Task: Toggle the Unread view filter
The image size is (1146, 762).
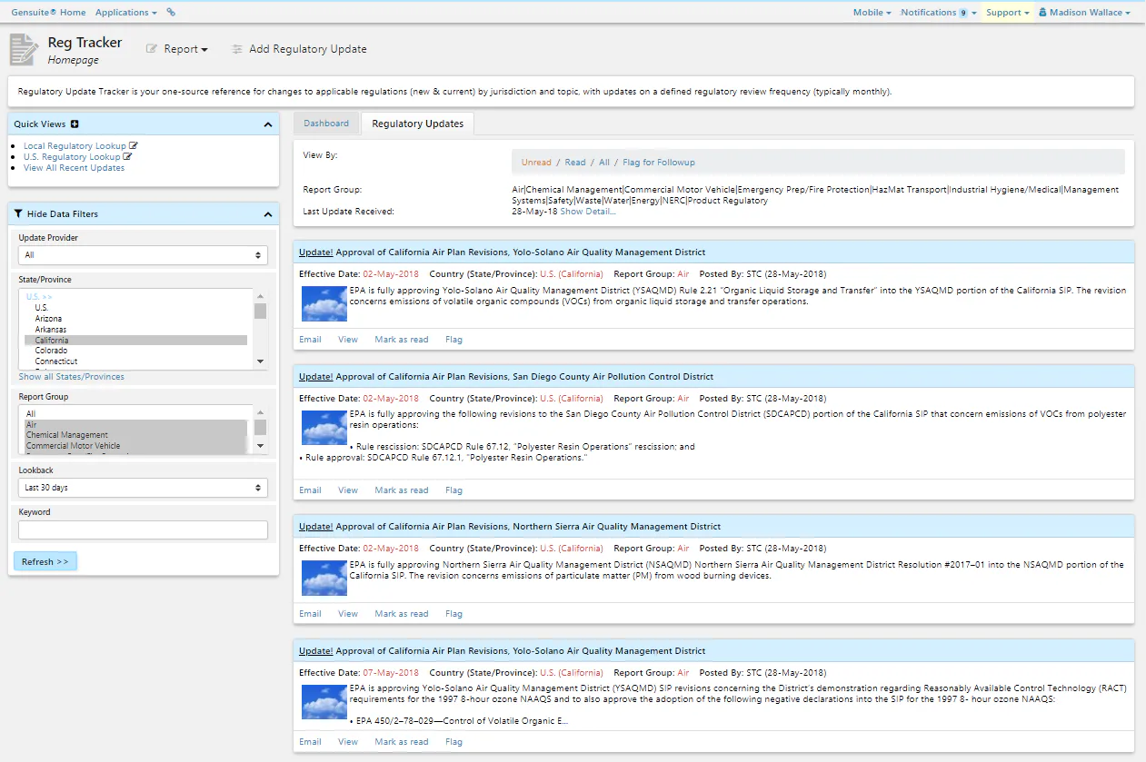Action: tap(536, 161)
